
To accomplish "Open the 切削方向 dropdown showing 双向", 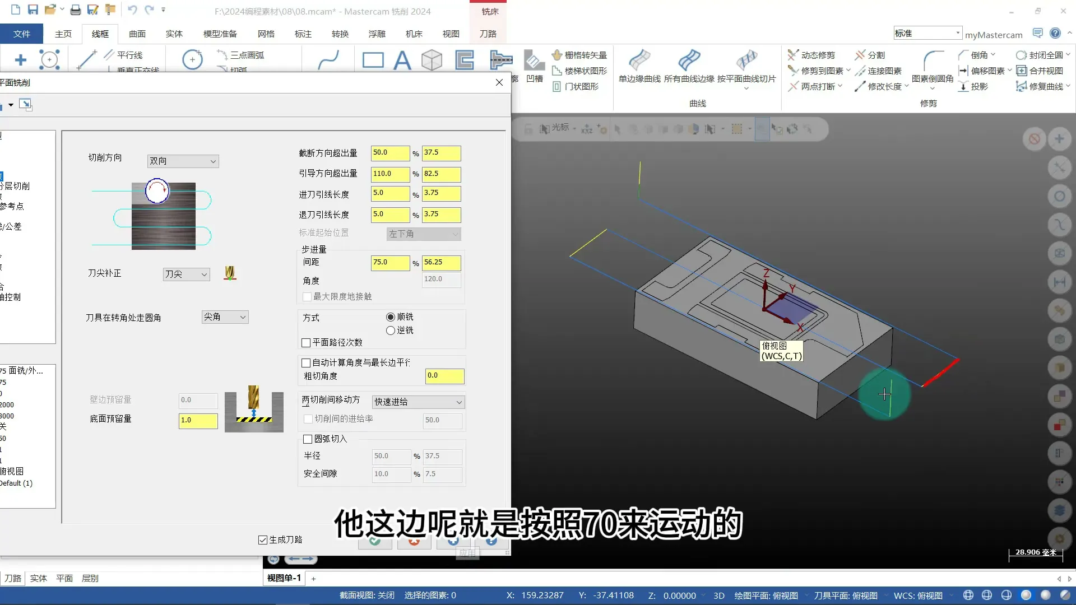I will click(x=183, y=161).
